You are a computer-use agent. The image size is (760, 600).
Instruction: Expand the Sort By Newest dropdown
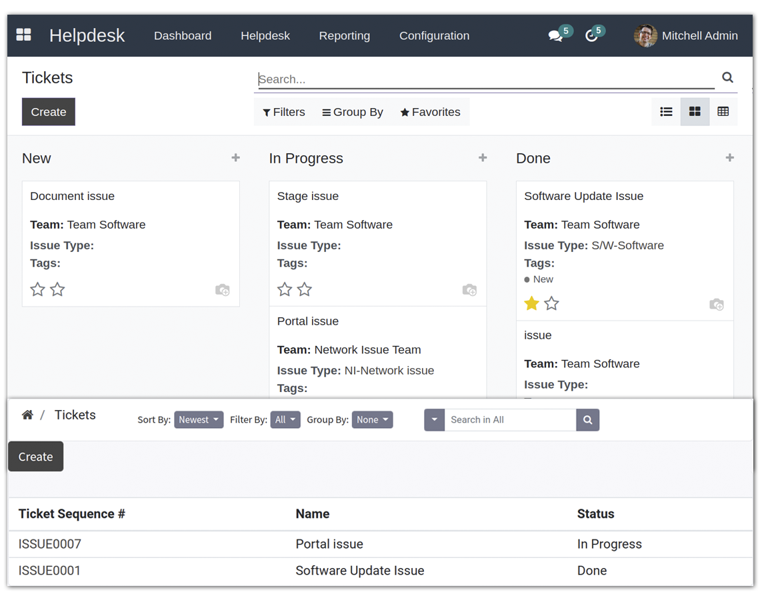tap(199, 420)
